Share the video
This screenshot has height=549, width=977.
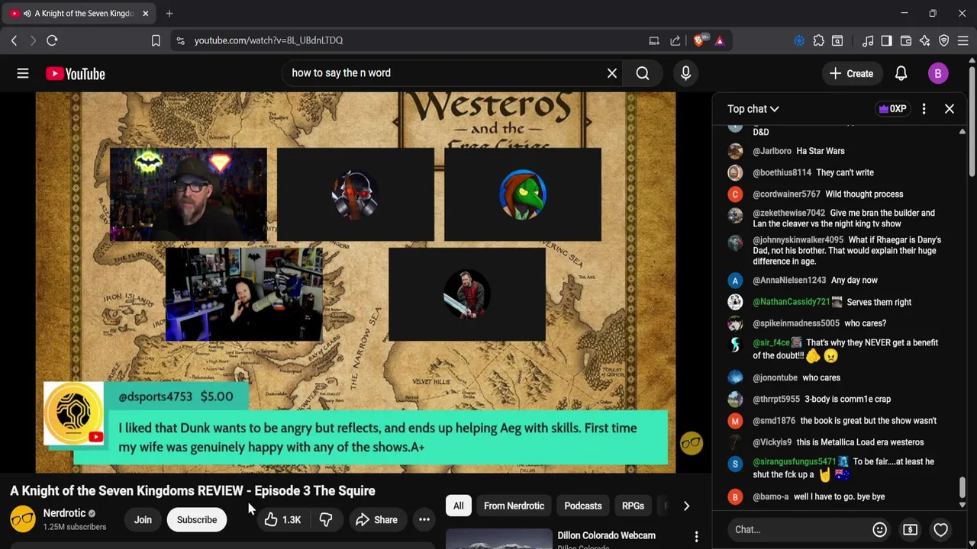[x=376, y=520]
